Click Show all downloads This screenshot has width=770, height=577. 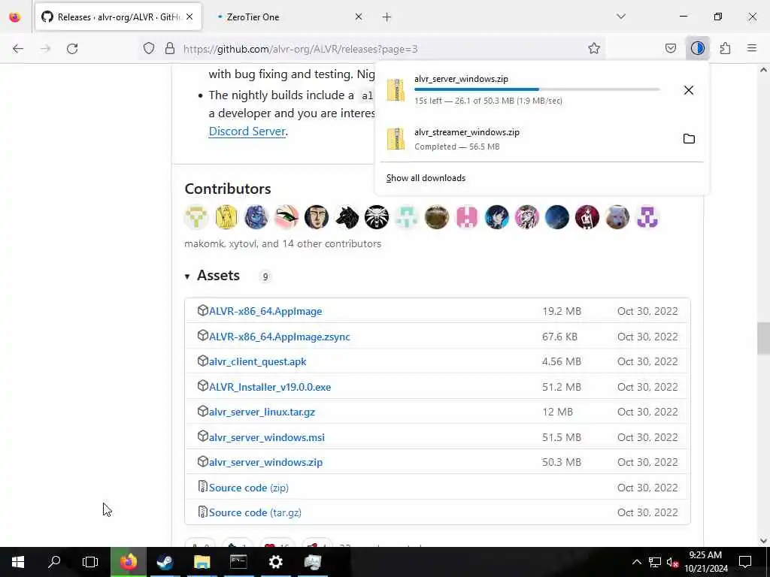426,178
